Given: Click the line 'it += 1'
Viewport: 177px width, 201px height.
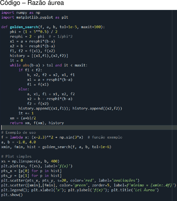Looking at the screenshot, I should point(26,113).
